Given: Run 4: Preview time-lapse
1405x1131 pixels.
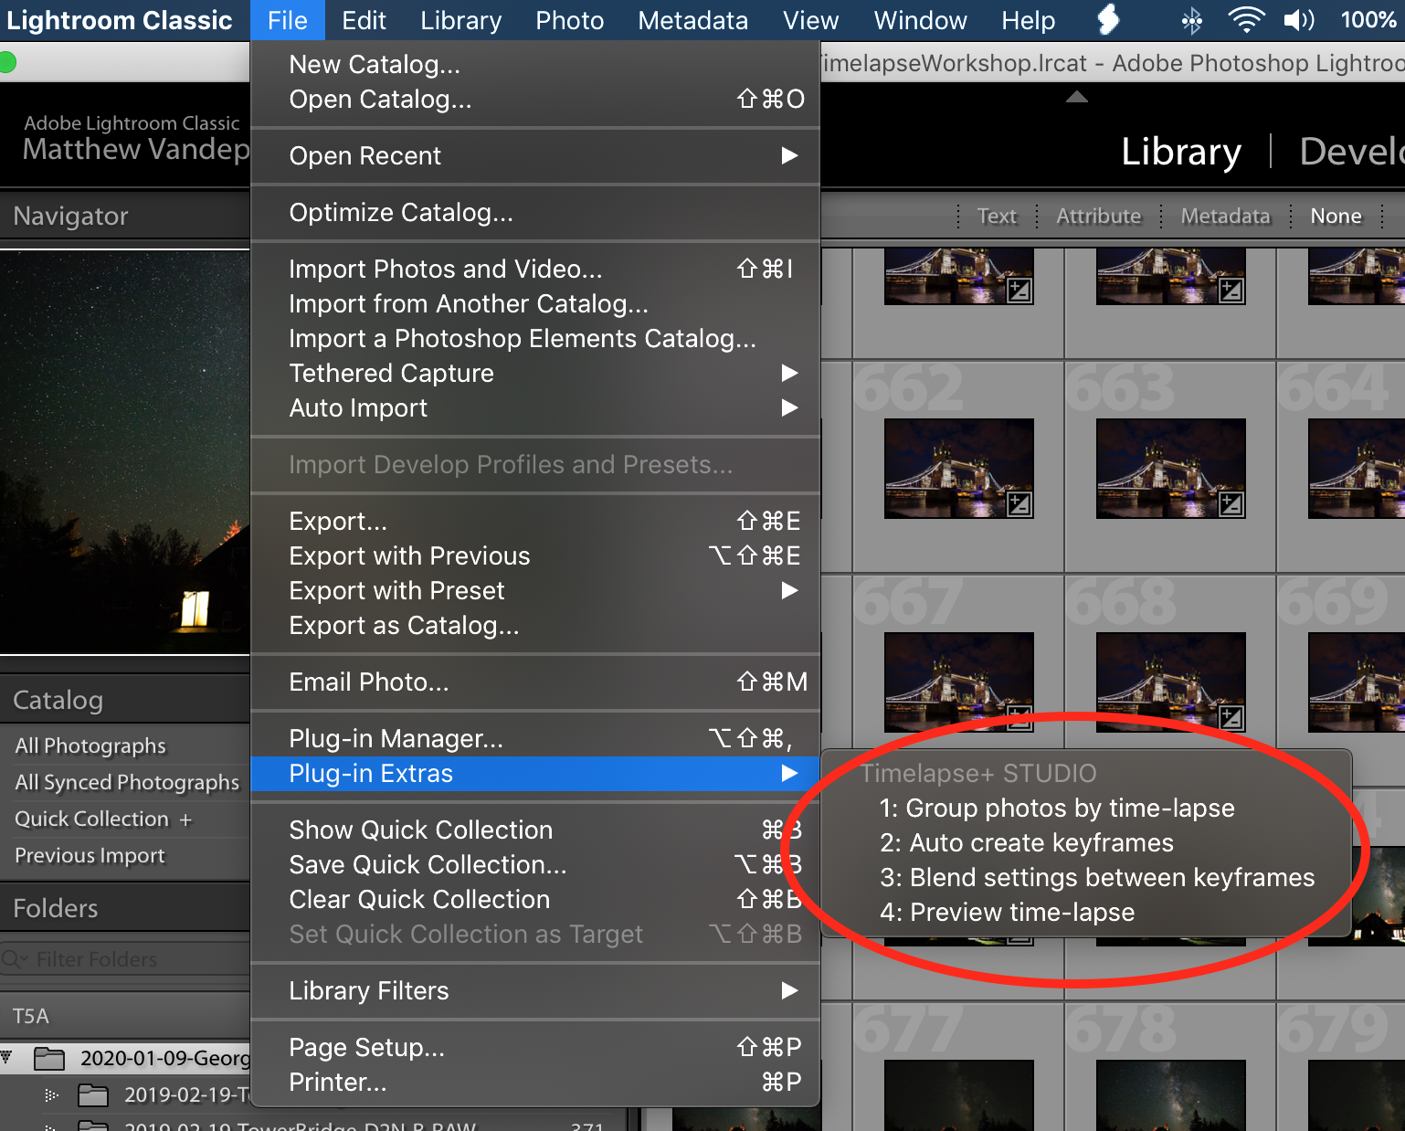Looking at the screenshot, I should 1086,913.
